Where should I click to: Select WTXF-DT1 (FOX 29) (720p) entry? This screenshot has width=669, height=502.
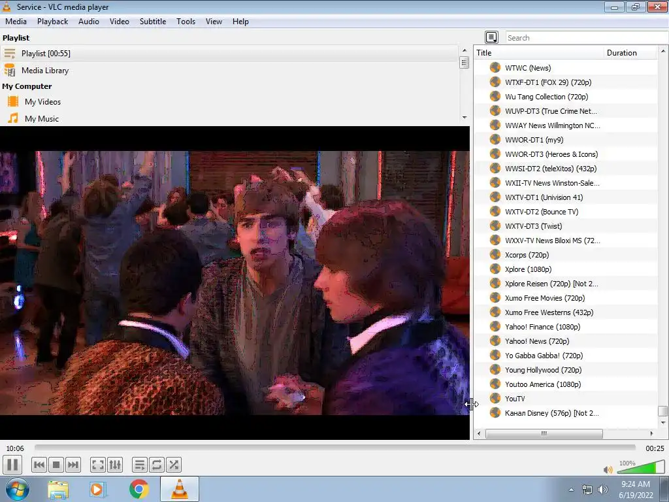tap(566, 82)
